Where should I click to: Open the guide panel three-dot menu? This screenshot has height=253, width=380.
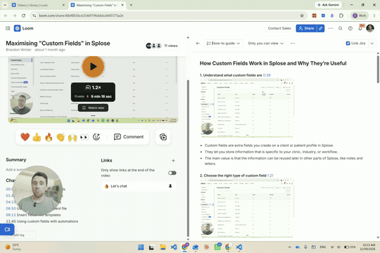tap(293, 44)
